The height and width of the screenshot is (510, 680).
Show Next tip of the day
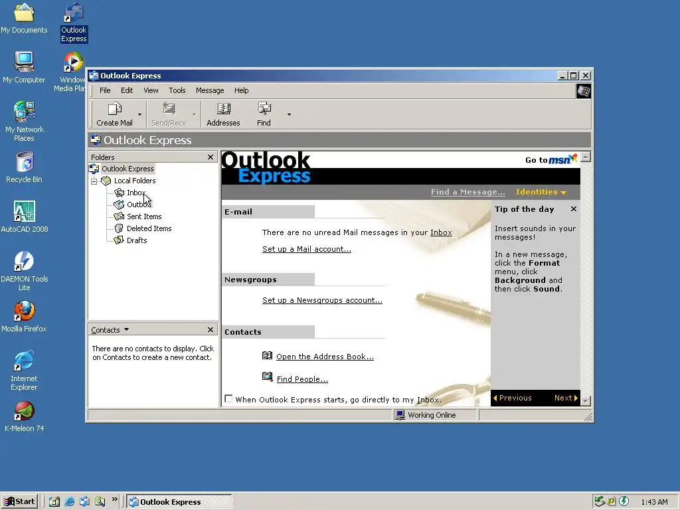click(566, 398)
